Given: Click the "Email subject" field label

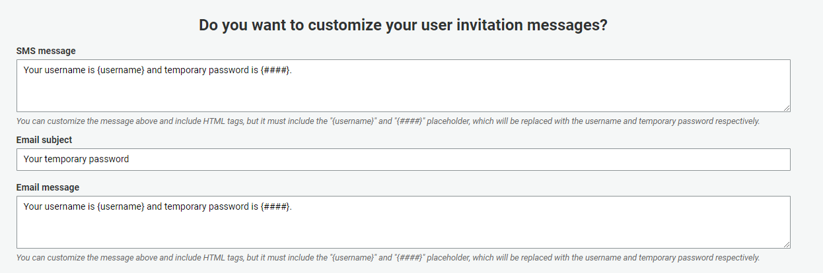Looking at the screenshot, I should click(44, 140).
